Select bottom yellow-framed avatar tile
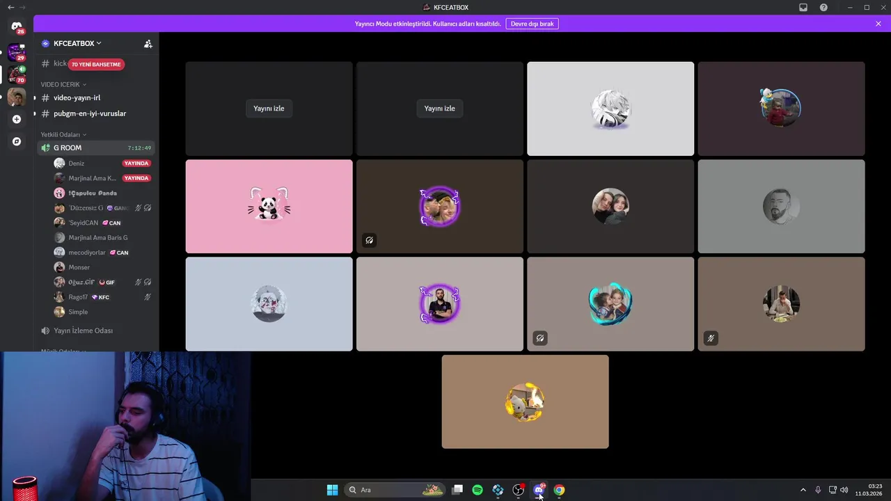 pyautogui.click(x=525, y=402)
